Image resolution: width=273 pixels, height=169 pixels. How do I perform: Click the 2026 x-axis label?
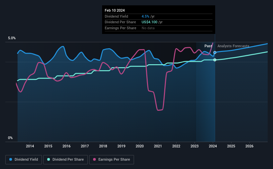249,146
